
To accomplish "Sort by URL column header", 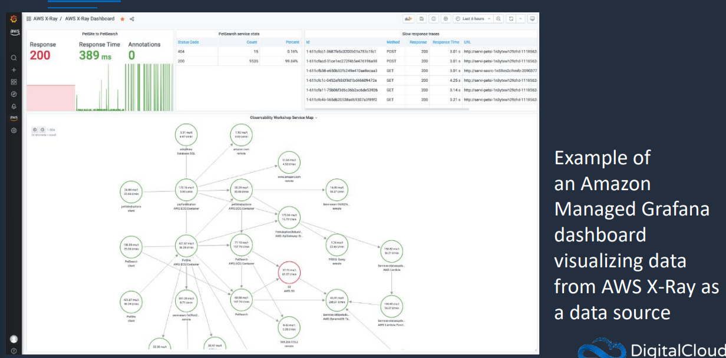I will click(x=467, y=42).
